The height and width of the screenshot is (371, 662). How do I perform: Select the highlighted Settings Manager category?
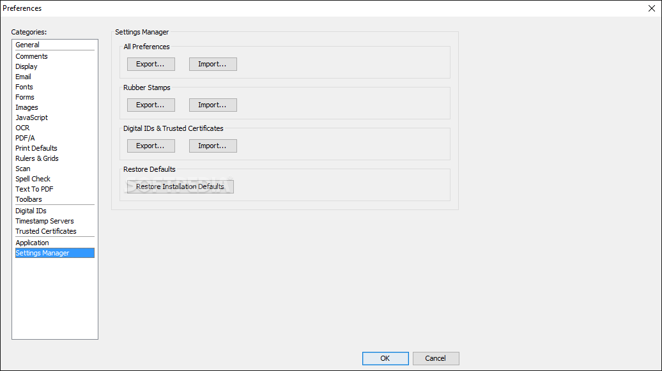[55, 253]
